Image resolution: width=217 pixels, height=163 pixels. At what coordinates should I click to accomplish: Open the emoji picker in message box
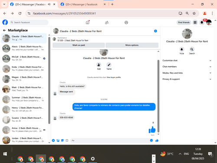pos(151,140)
